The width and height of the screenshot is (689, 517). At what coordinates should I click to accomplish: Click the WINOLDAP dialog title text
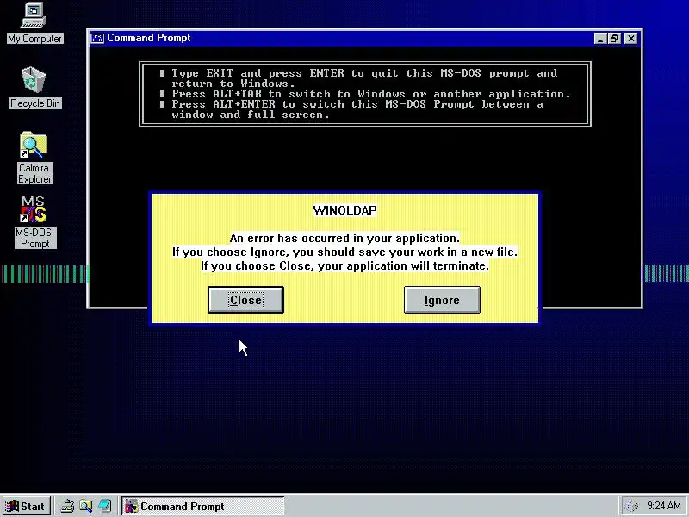[x=345, y=210]
